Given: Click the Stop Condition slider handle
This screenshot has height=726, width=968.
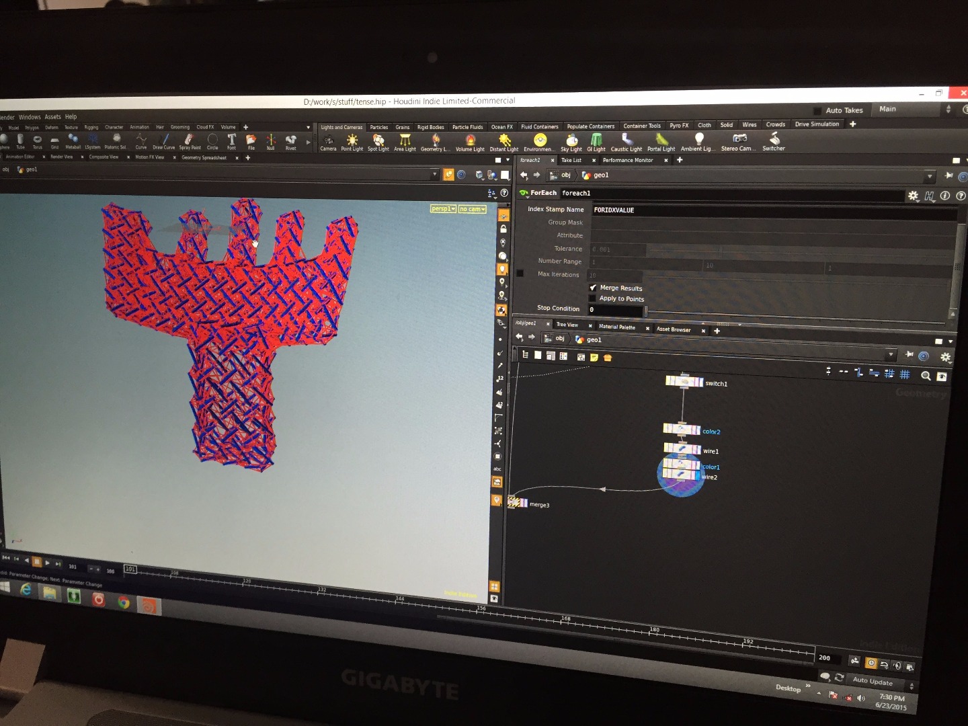Looking at the screenshot, I should 646,311.
